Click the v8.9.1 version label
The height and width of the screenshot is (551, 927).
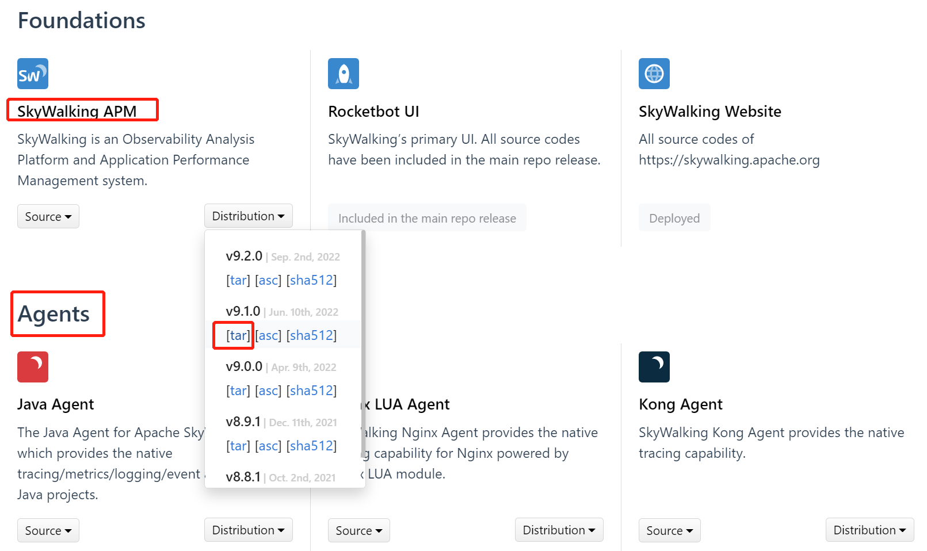[243, 422]
